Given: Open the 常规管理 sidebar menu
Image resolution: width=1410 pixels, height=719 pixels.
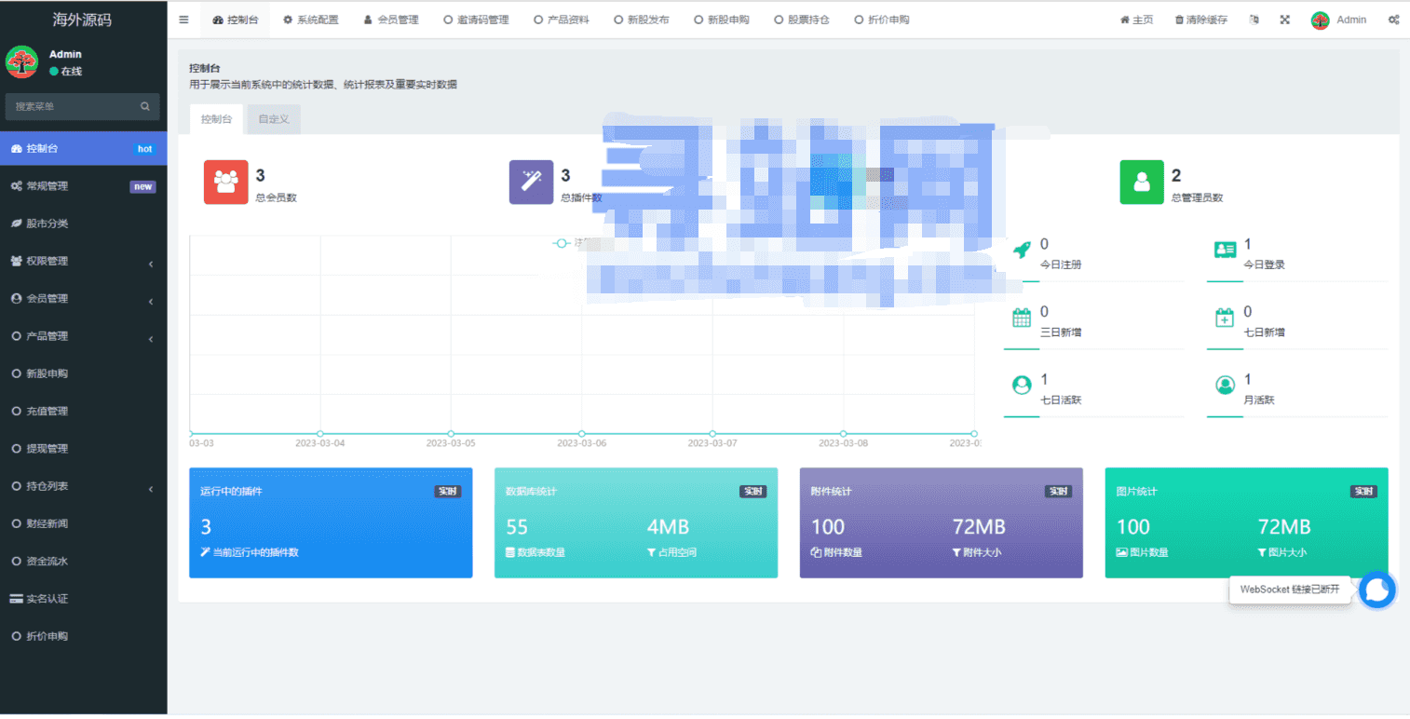Looking at the screenshot, I should click(84, 186).
